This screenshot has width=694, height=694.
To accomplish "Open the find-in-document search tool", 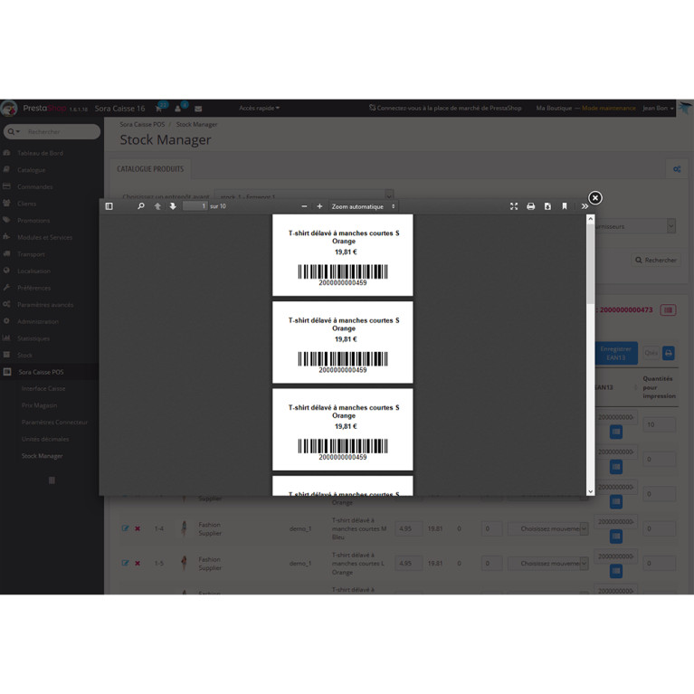I will click(x=140, y=206).
